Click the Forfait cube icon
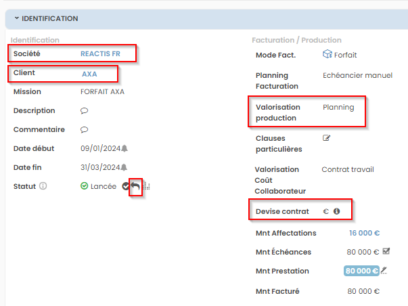 (x=327, y=55)
